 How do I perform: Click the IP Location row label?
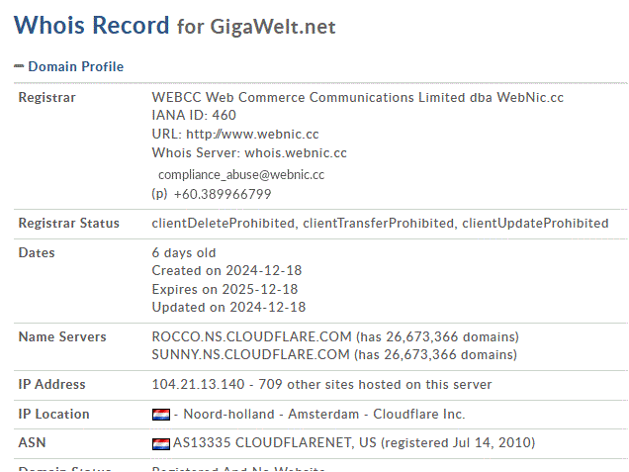(53, 415)
